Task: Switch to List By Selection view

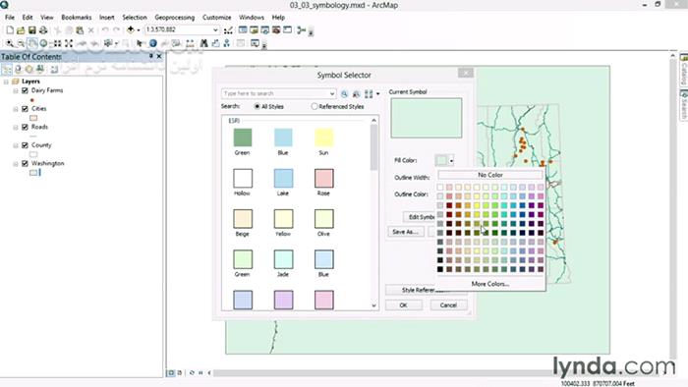Action: (x=40, y=70)
